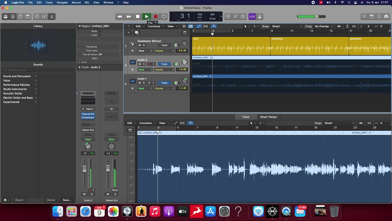Open the Navigate menu in menu bar

pos(62,2)
